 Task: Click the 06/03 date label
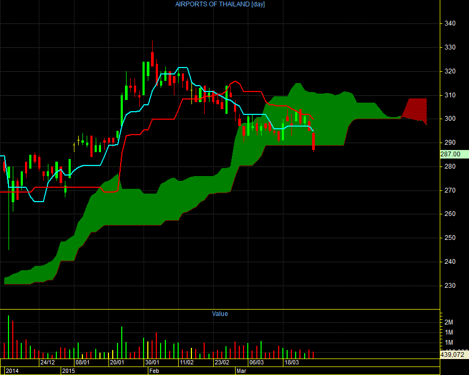(257, 362)
